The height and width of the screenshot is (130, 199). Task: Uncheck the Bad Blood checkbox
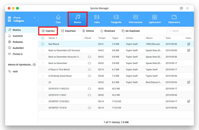[43, 44]
